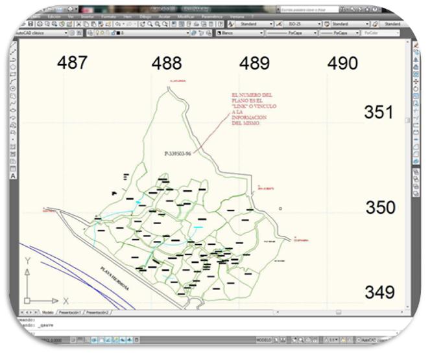
Task: Open the Layer Properties Manager icon
Action: [x=91, y=33]
